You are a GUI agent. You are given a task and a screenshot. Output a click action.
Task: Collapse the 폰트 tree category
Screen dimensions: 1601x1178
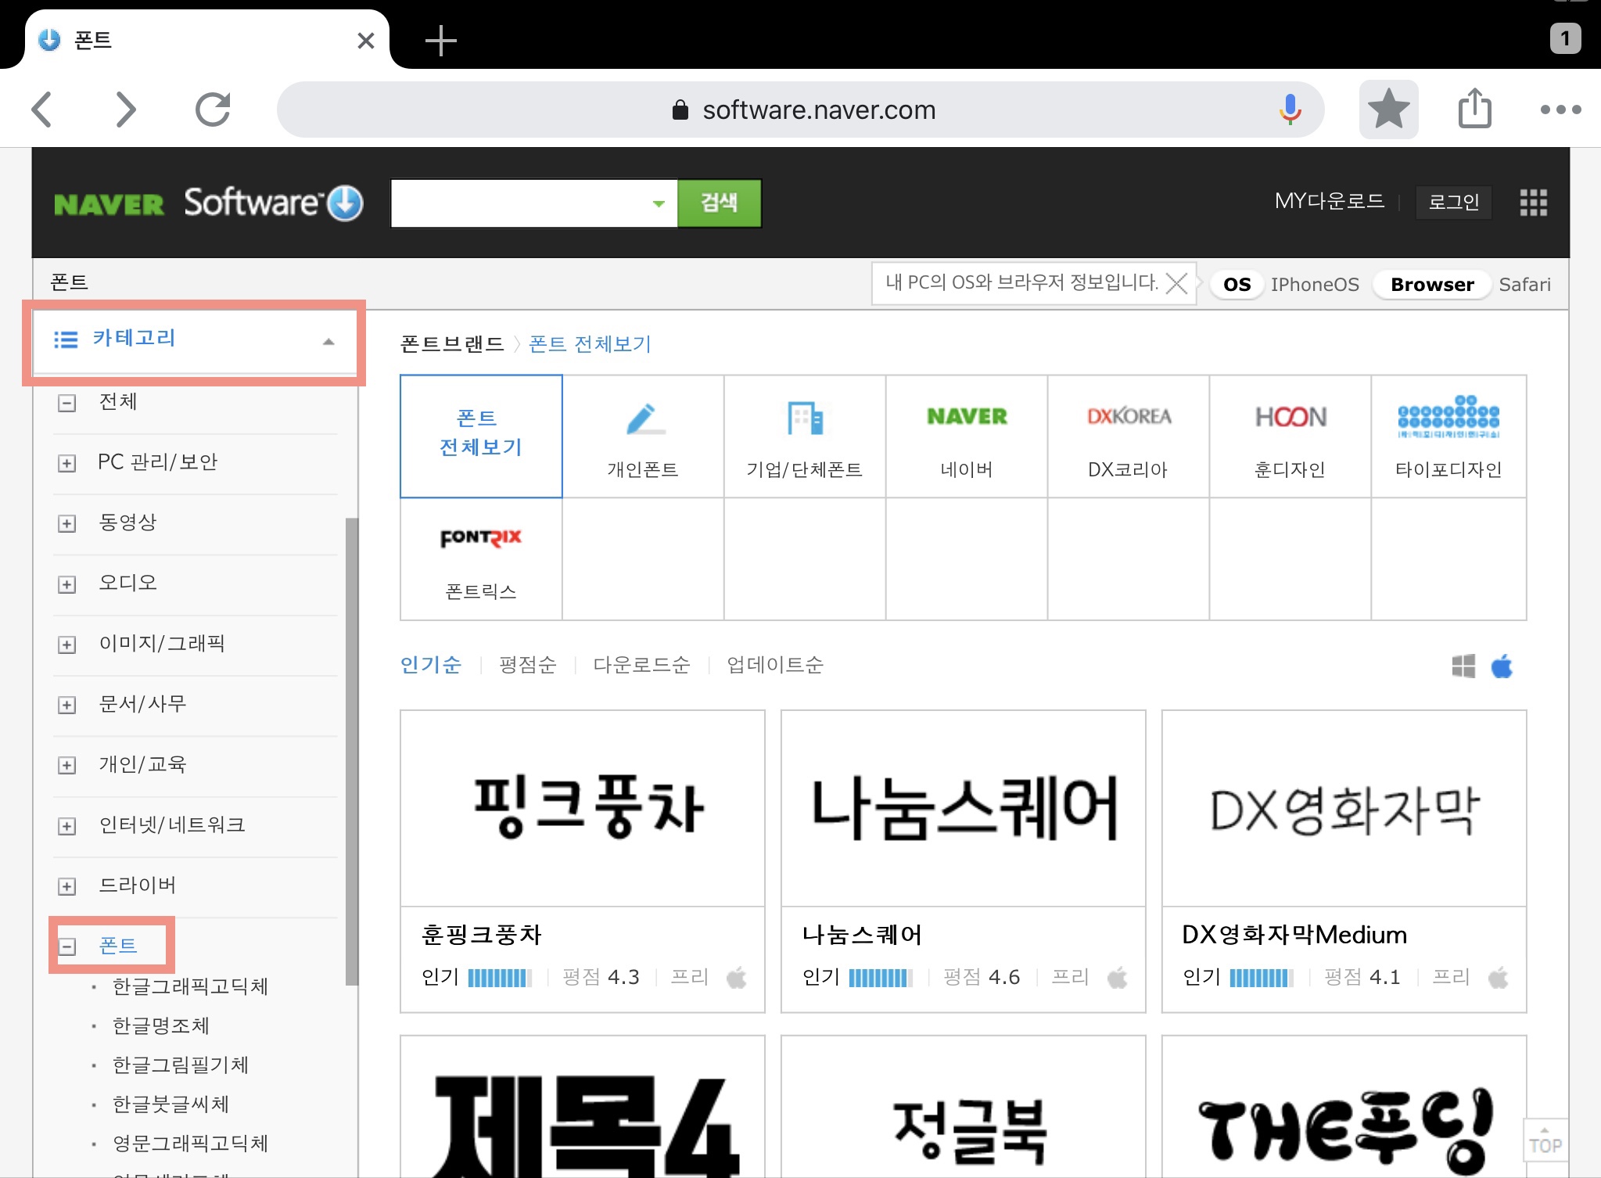tap(67, 946)
